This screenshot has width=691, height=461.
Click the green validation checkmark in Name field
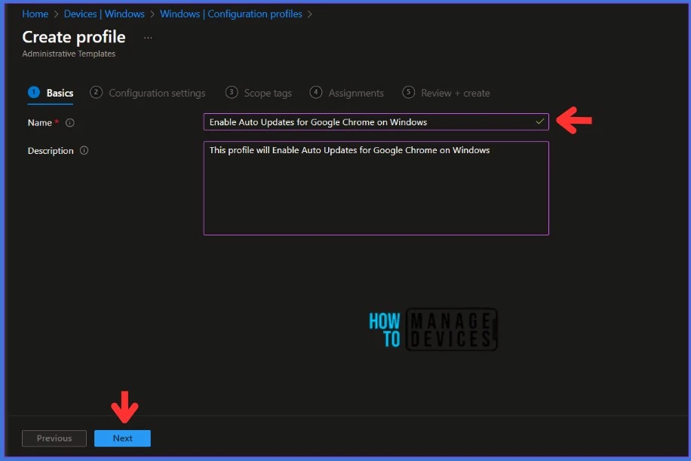point(540,121)
